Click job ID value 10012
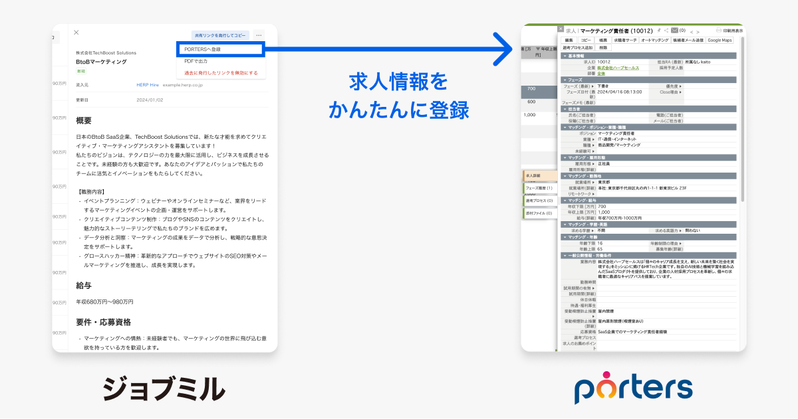The width and height of the screenshot is (798, 419). [x=604, y=62]
